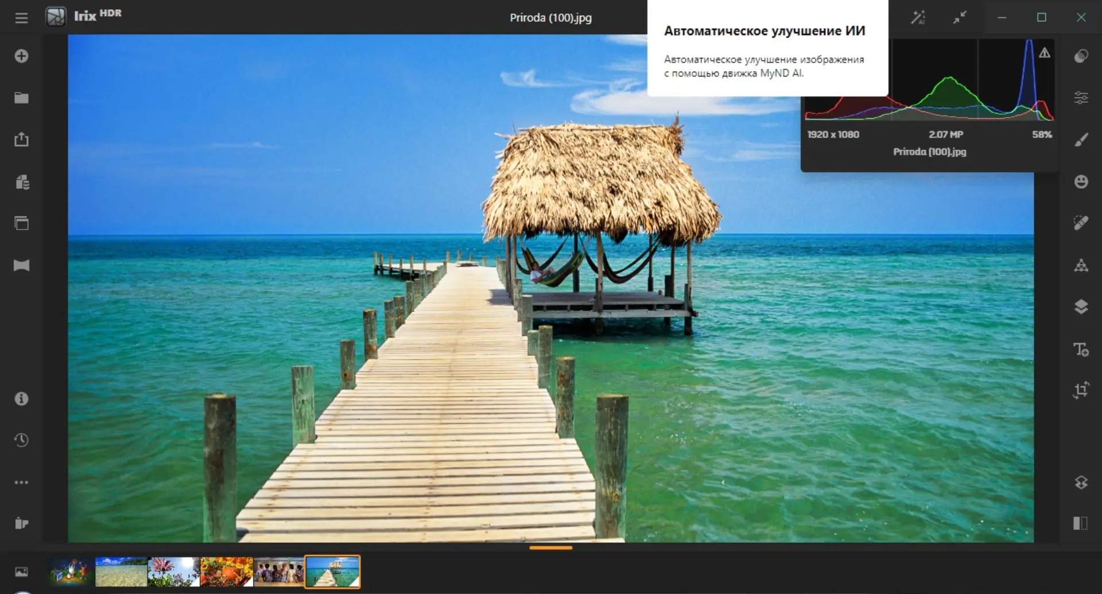Open the layers stack icon
This screenshot has width=1102, height=594.
tap(1081, 307)
